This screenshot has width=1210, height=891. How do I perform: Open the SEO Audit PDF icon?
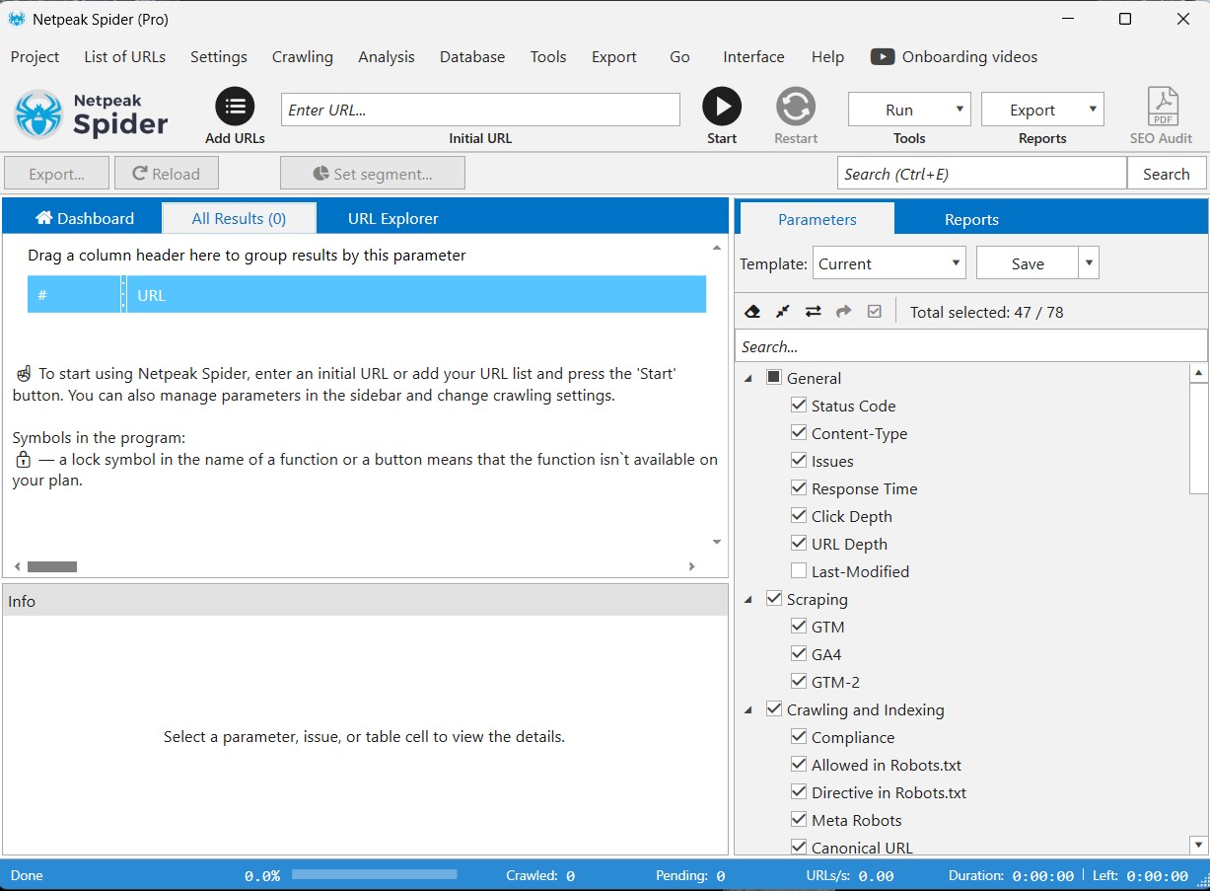1164,107
